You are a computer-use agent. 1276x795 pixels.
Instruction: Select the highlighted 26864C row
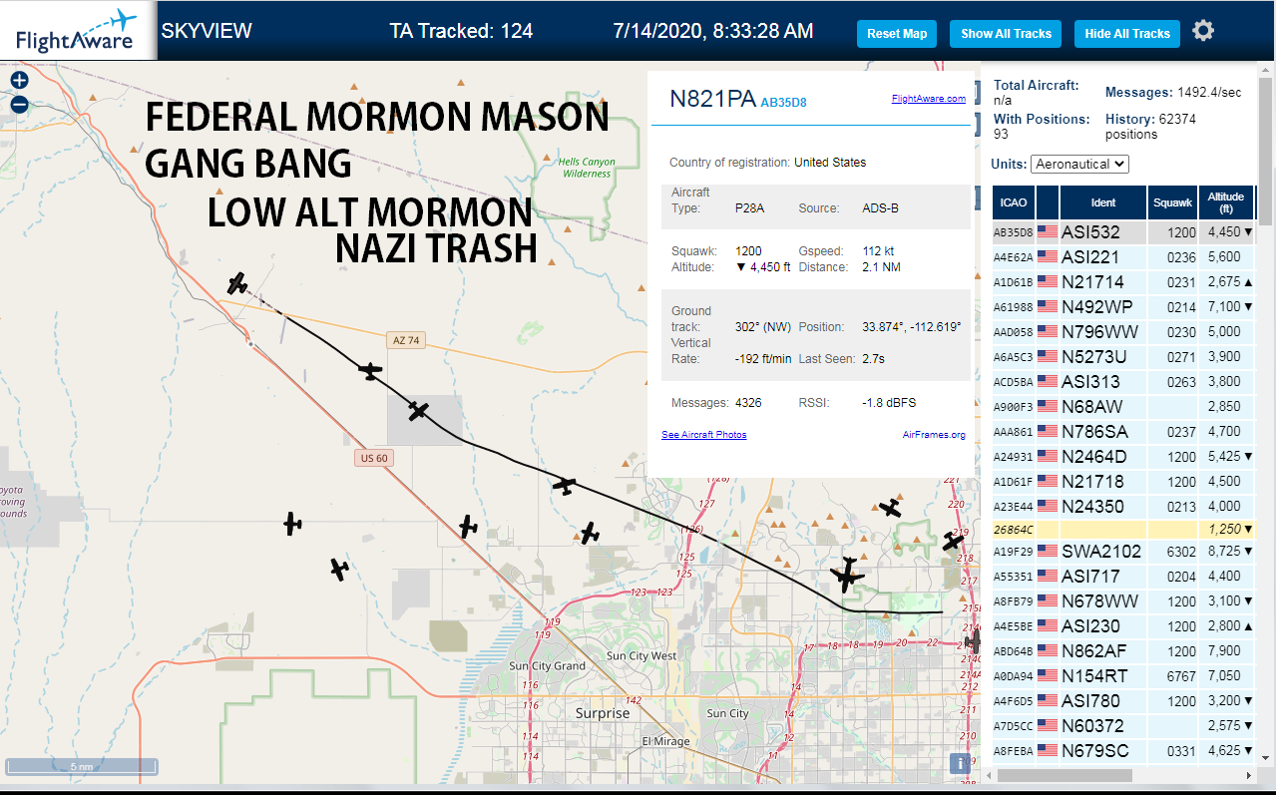point(1123,530)
